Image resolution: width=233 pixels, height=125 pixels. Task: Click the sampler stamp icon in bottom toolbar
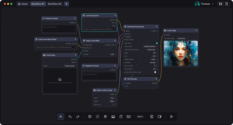[105, 117]
